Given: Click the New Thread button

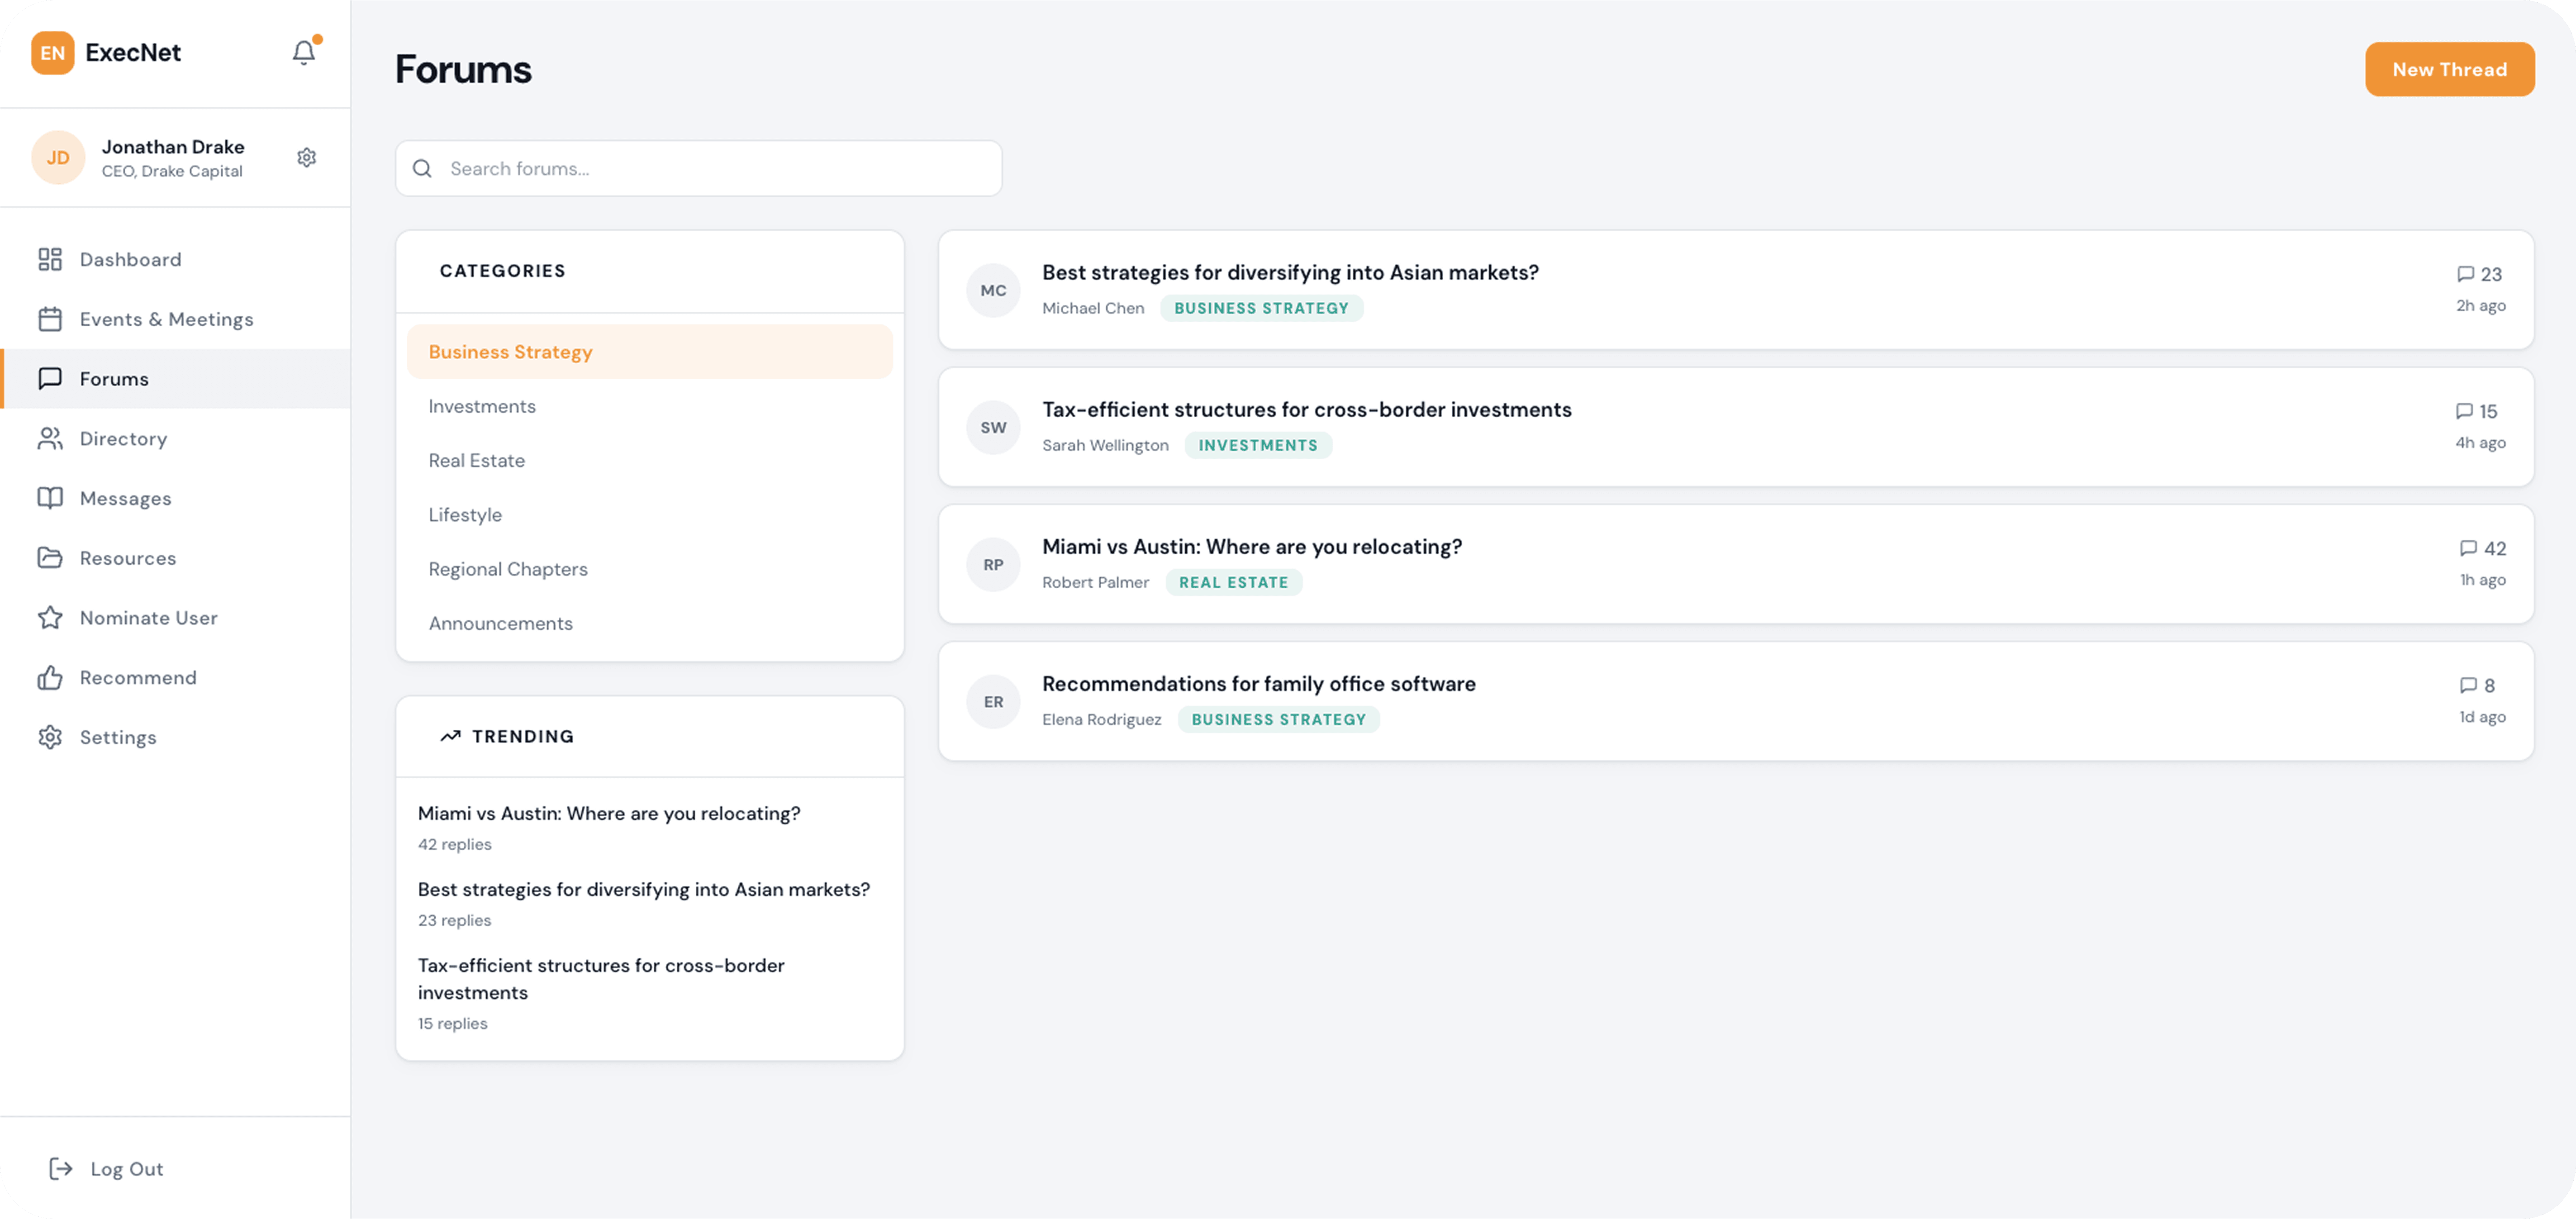Looking at the screenshot, I should (2449, 69).
